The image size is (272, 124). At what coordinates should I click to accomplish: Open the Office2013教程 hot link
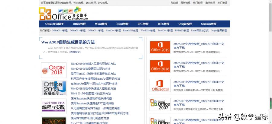[96, 30]
